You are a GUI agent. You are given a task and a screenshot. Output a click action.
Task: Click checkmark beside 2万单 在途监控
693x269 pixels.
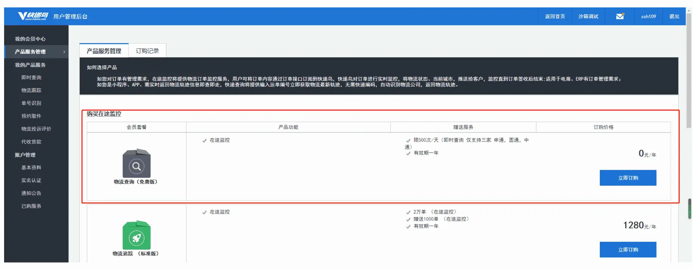(x=408, y=212)
